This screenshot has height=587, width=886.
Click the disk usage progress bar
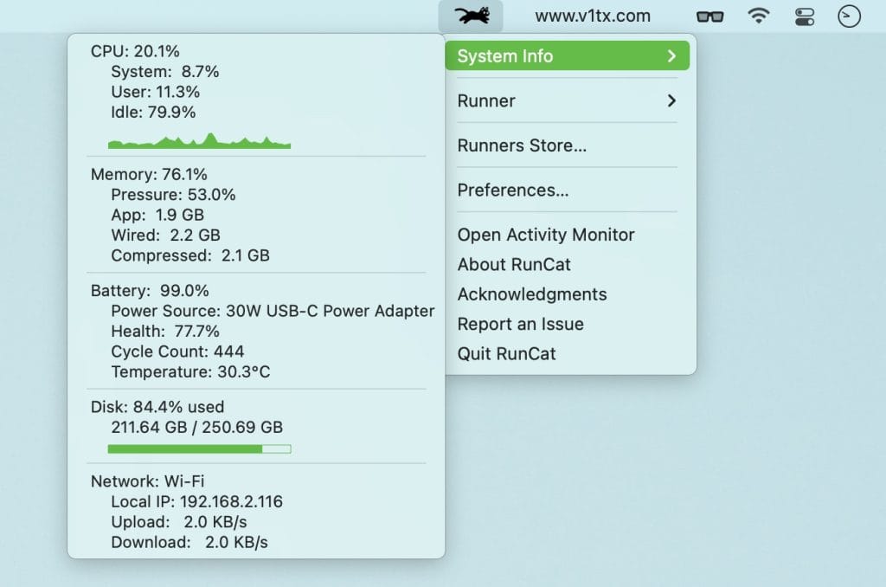(199, 448)
